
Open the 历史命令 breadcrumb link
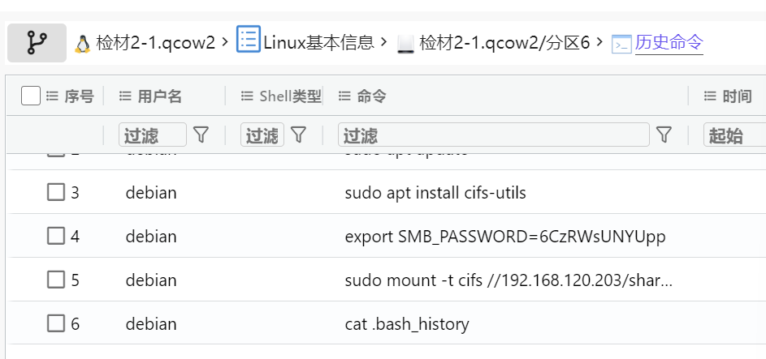[x=669, y=43]
